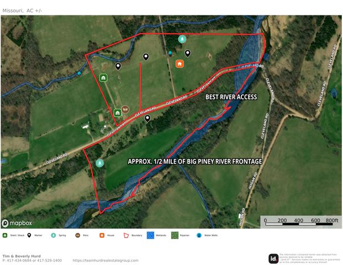Select the black marker right of the house
This screenshot has width=343, height=265.
click(187, 54)
